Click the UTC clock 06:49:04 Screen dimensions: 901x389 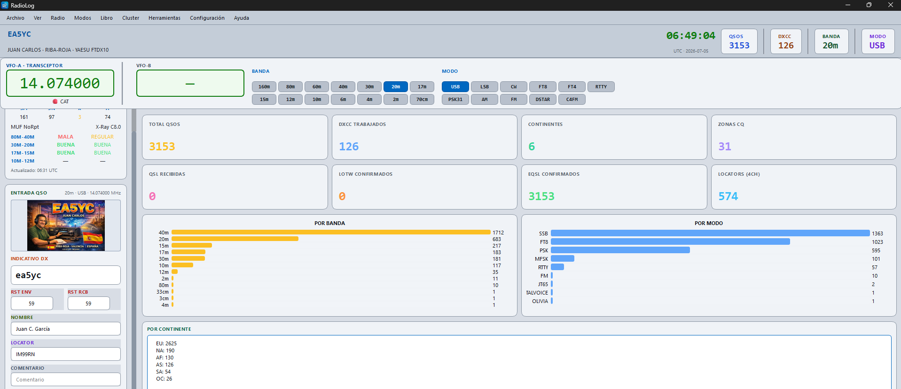coord(690,36)
